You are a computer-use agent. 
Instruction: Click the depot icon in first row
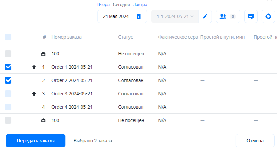(x=43, y=54)
